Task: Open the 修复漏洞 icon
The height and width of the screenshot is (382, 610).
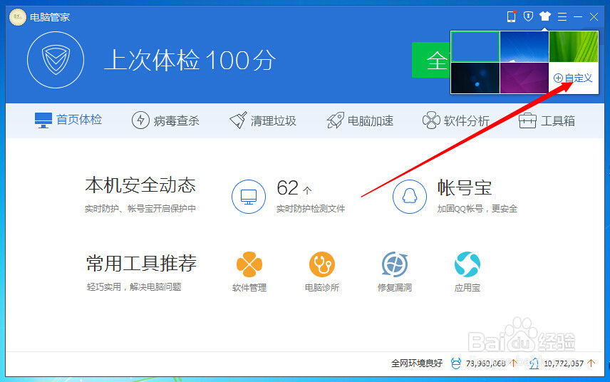Action: 395,264
